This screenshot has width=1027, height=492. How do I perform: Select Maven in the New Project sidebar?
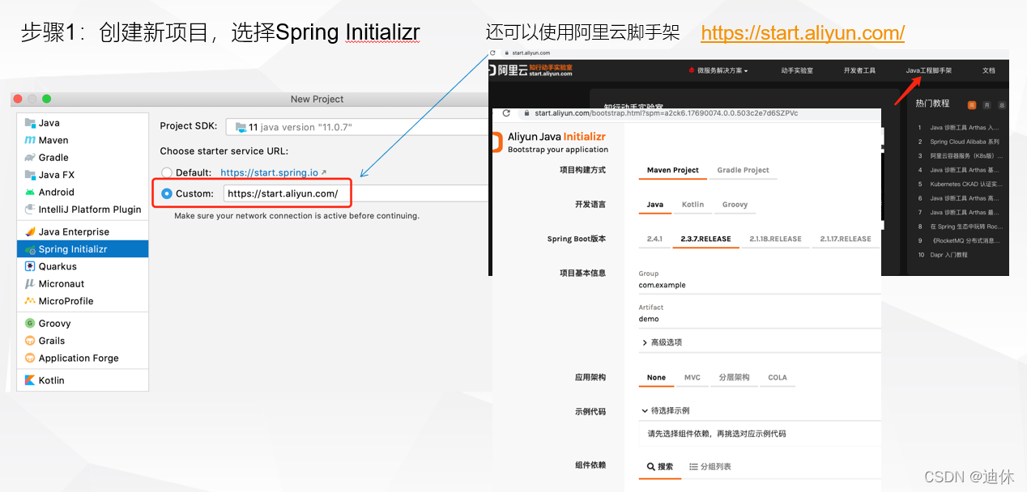pos(49,139)
